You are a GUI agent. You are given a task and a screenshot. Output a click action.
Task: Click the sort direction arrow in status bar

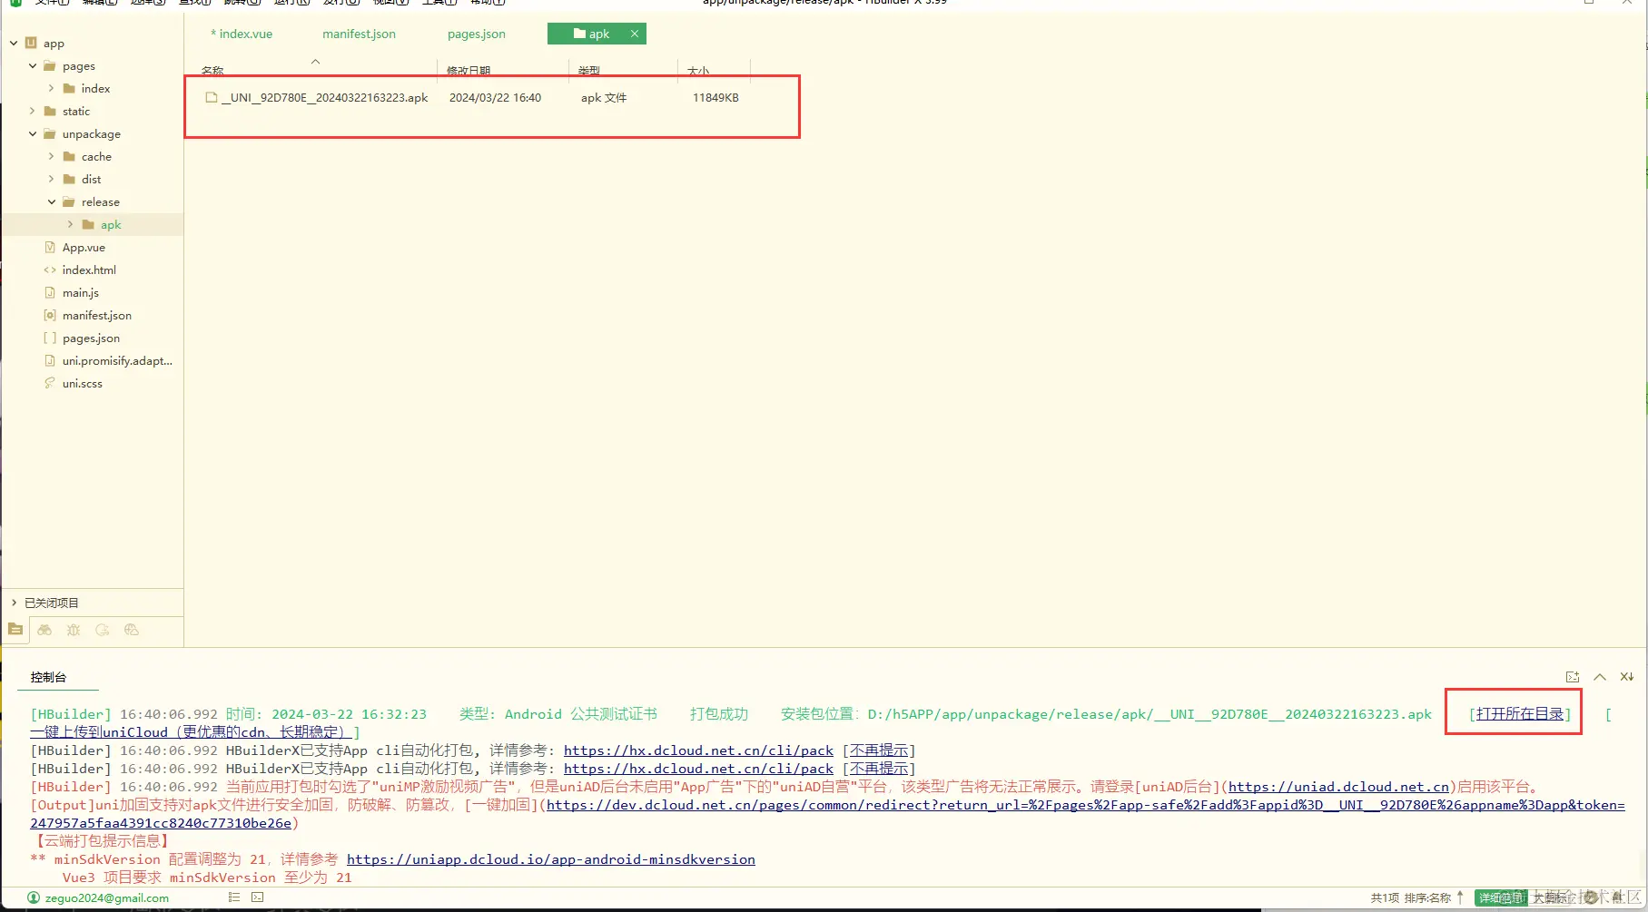[x=1460, y=897]
